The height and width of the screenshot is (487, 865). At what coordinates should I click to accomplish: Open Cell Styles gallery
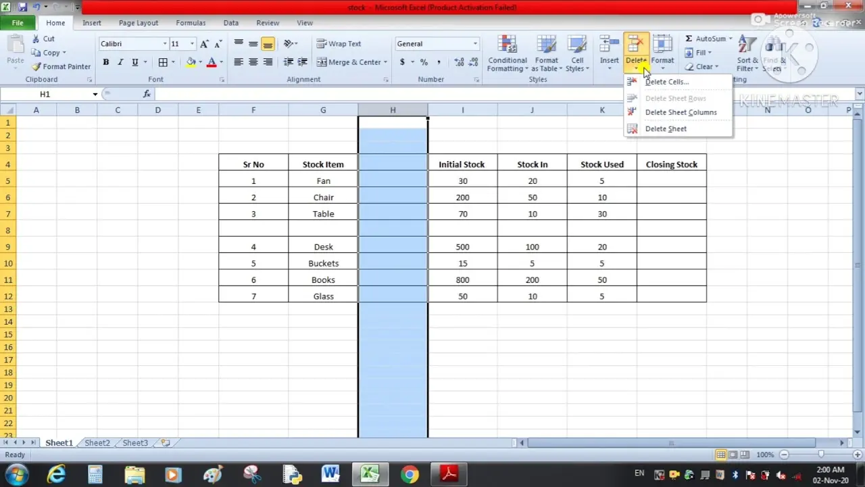click(577, 54)
